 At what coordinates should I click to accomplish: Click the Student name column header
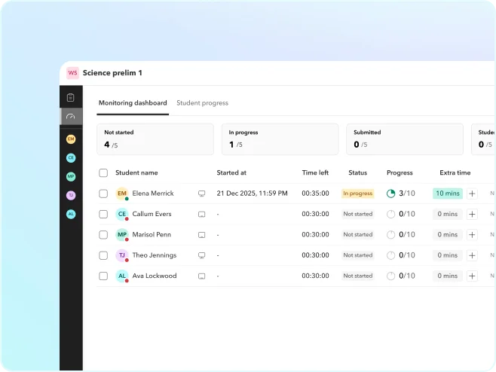click(136, 173)
